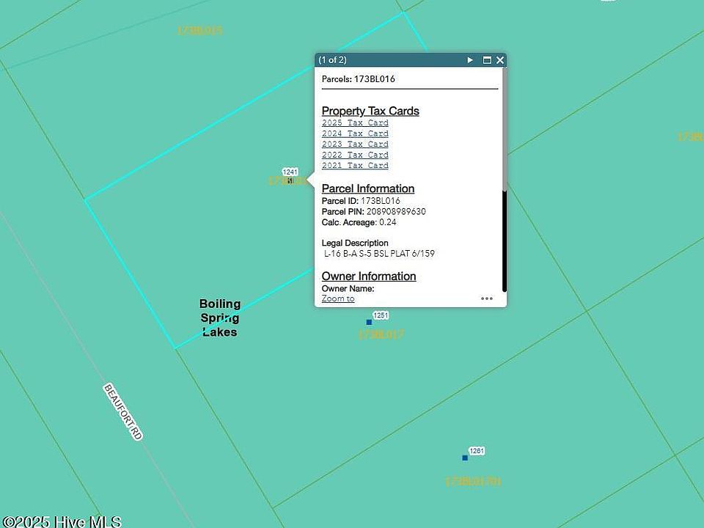This screenshot has height=528, width=704.
Task: Go to next feature in popup
Action: click(470, 60)
